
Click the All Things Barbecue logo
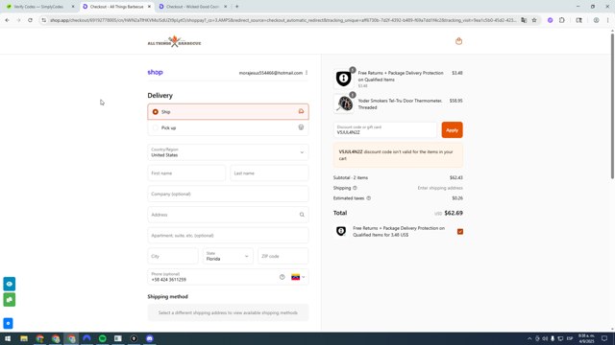tap(174, 41)
